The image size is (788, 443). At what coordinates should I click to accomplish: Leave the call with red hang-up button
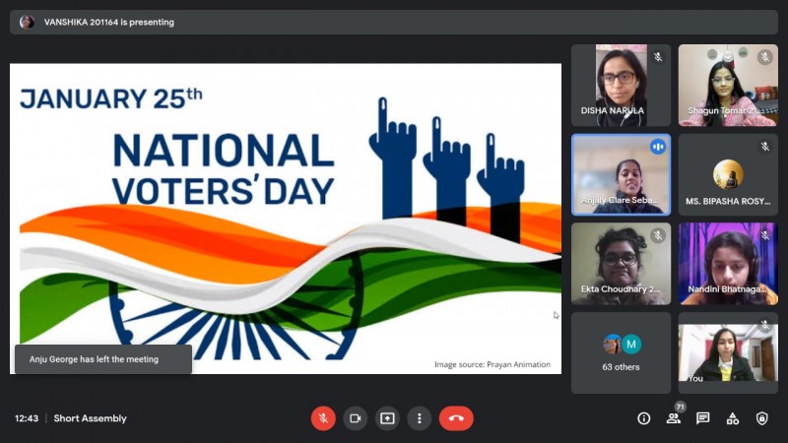click(456, 418)
